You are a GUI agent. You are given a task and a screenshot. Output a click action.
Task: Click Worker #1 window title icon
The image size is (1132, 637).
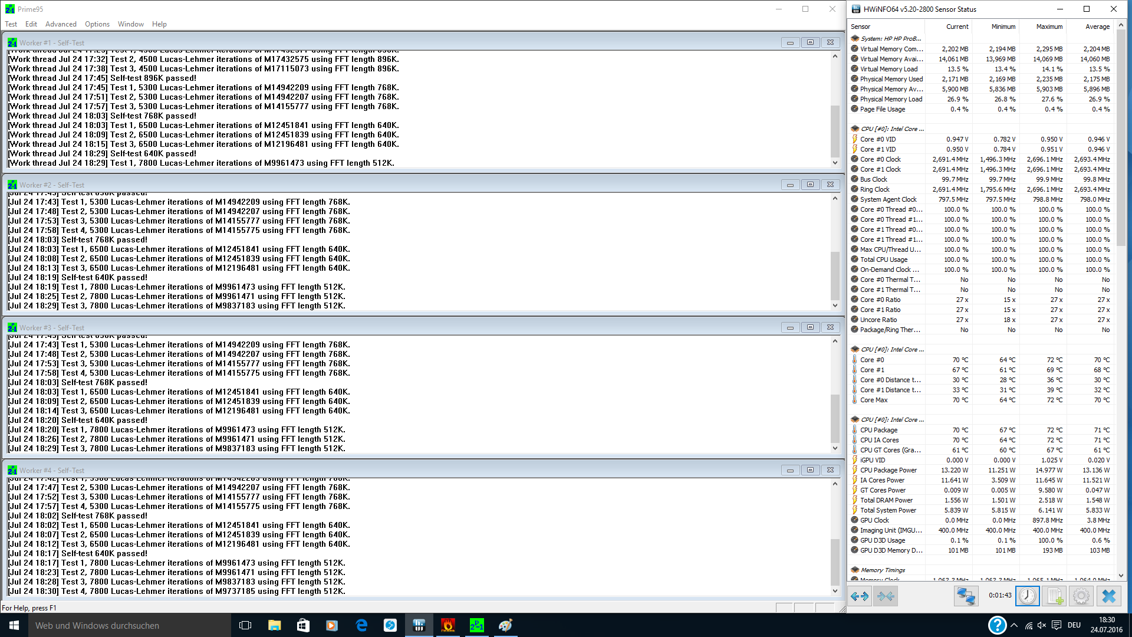point(12,42)
